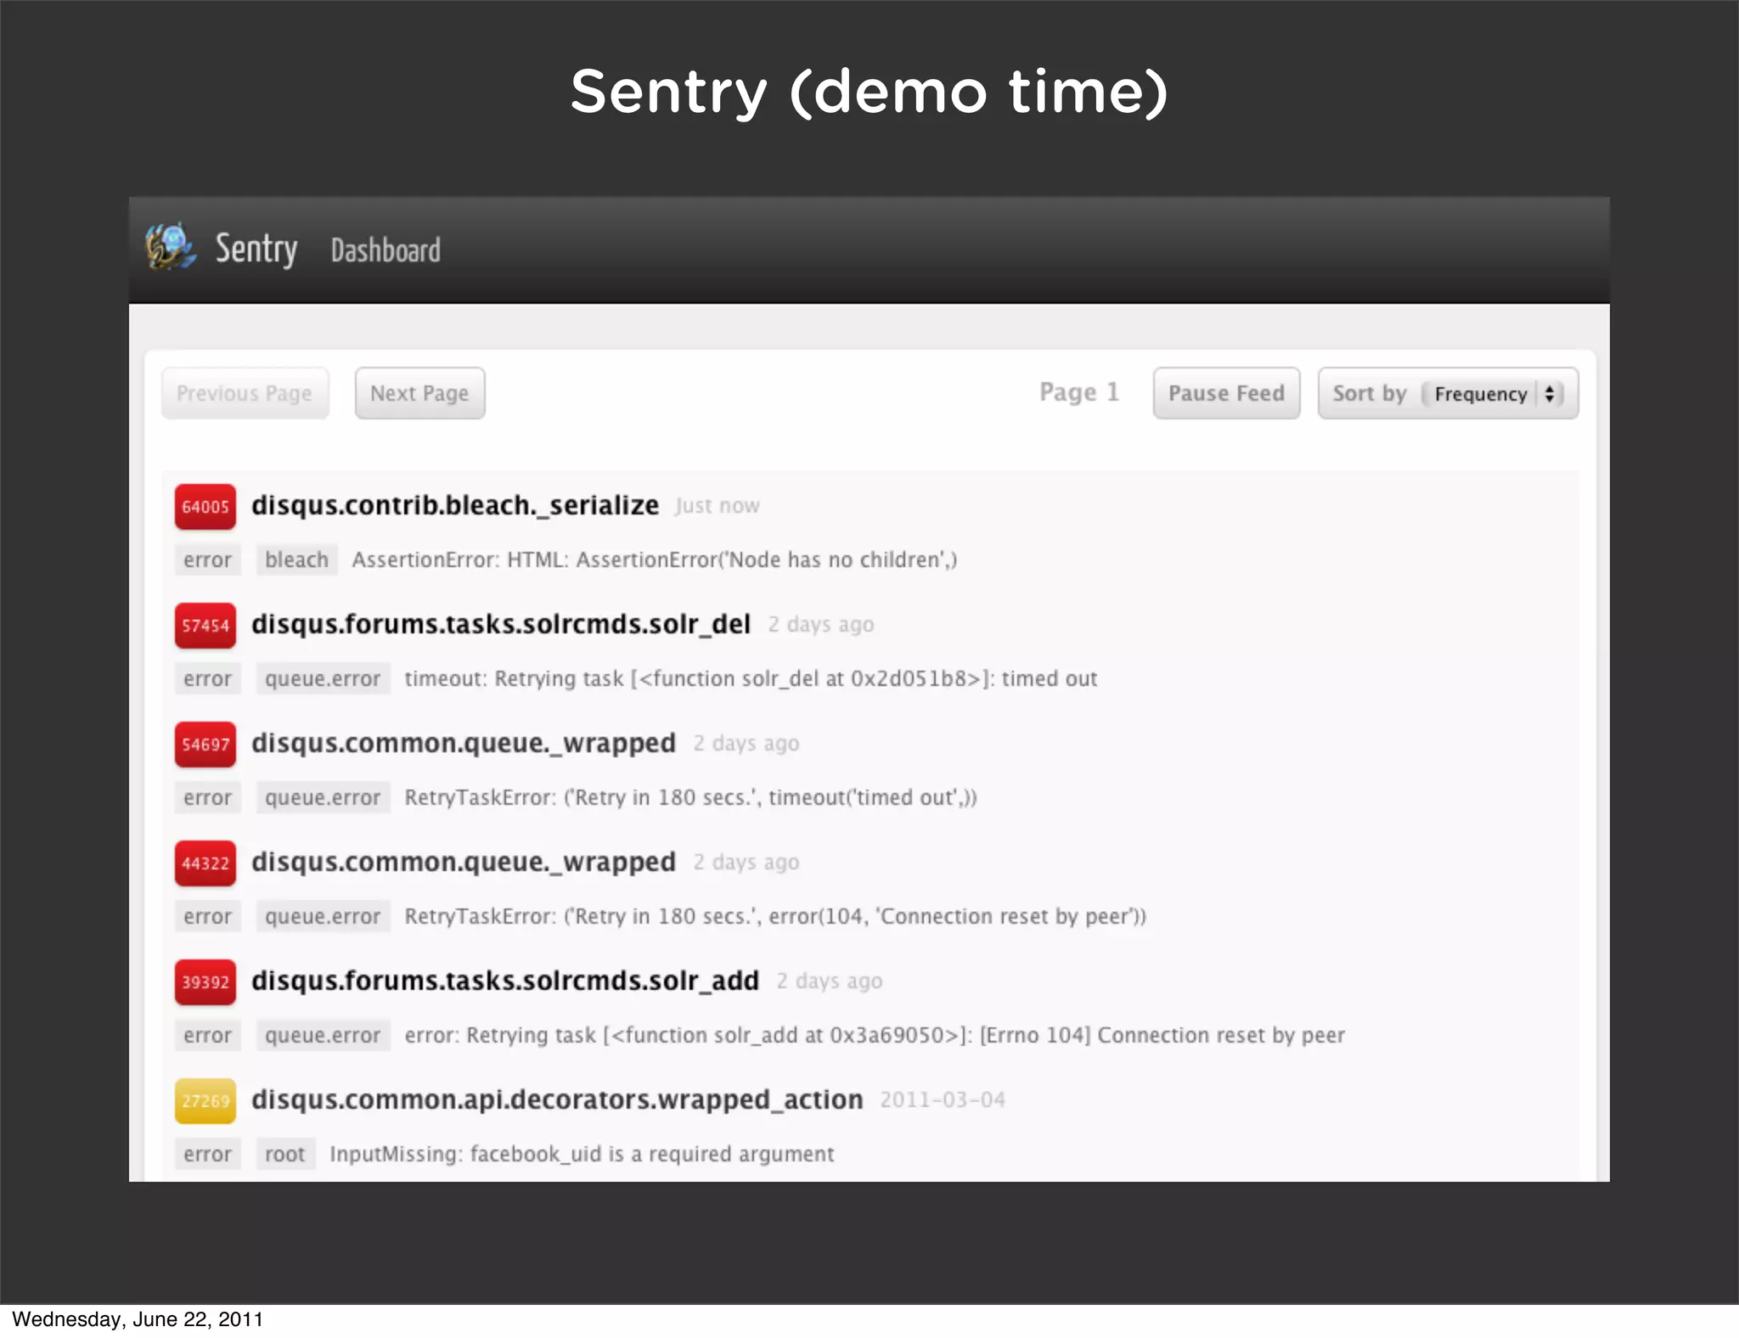Click RetryTaskError timed out message
This screenshot has height=1338, width=1739.
pos(690,797)
